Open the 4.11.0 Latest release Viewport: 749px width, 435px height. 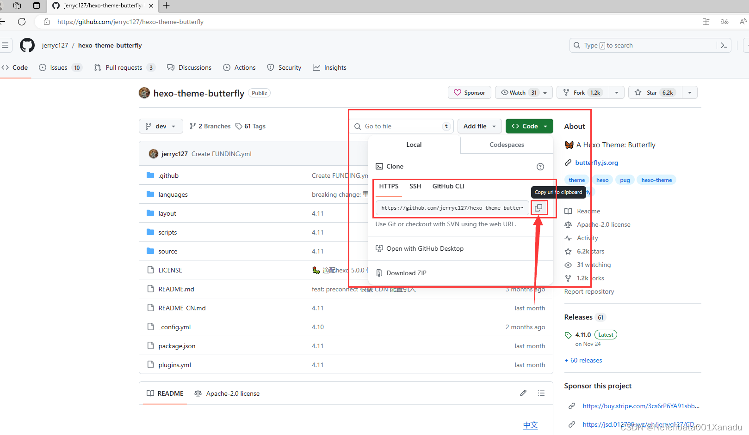(591, 335)
